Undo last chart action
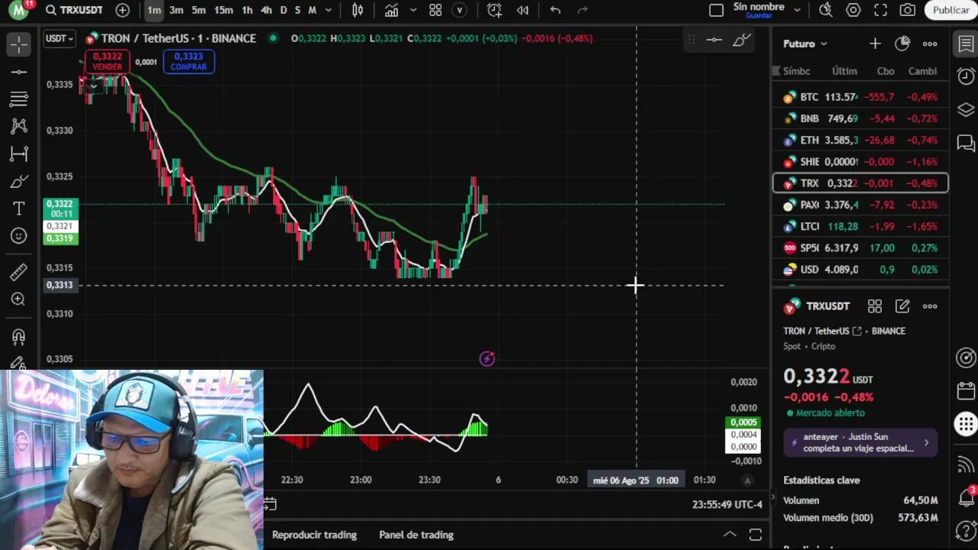Viewport: 978px width, 550px height. pyautogui.click(x=555, y=10)
